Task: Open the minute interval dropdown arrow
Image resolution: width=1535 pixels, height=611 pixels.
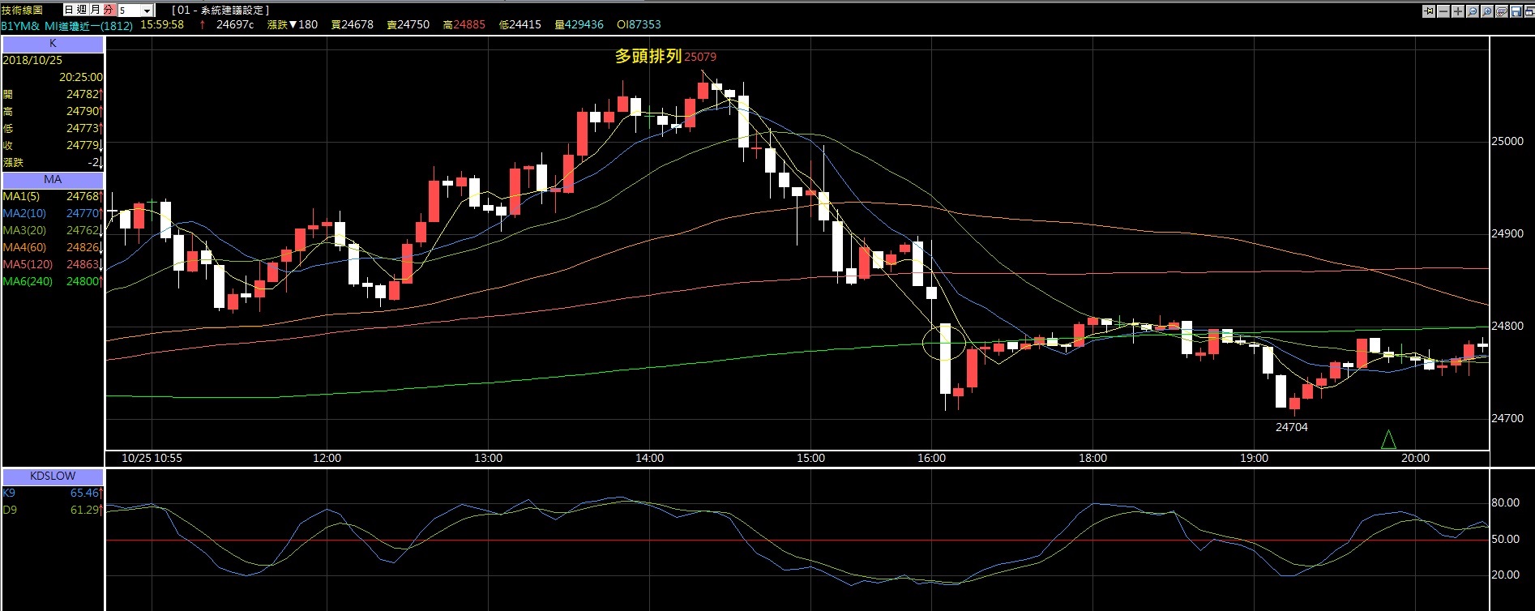Action: point(147,11)
